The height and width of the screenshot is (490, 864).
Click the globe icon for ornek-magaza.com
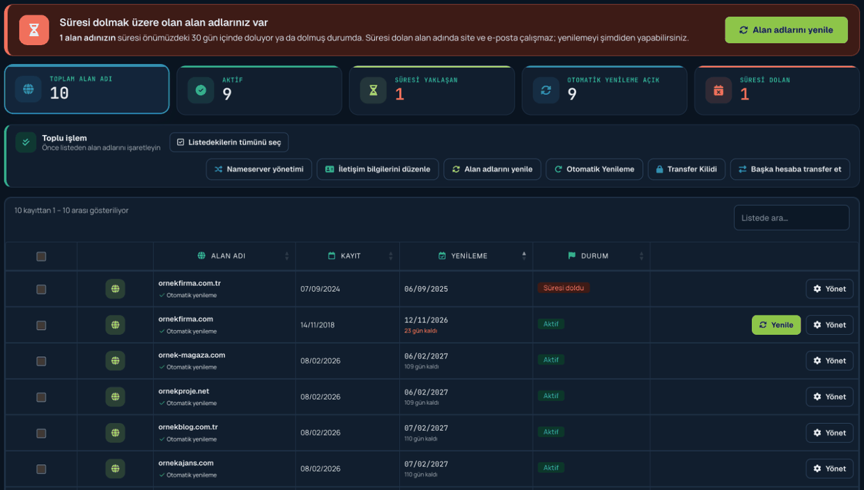click(115, 361)
